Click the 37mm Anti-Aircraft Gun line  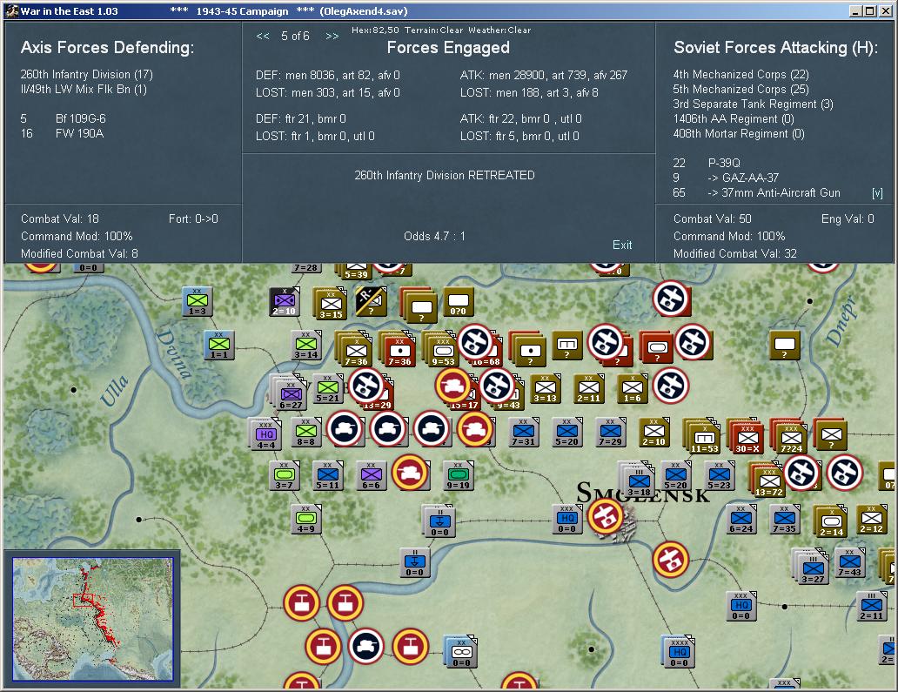coord(756,193)
